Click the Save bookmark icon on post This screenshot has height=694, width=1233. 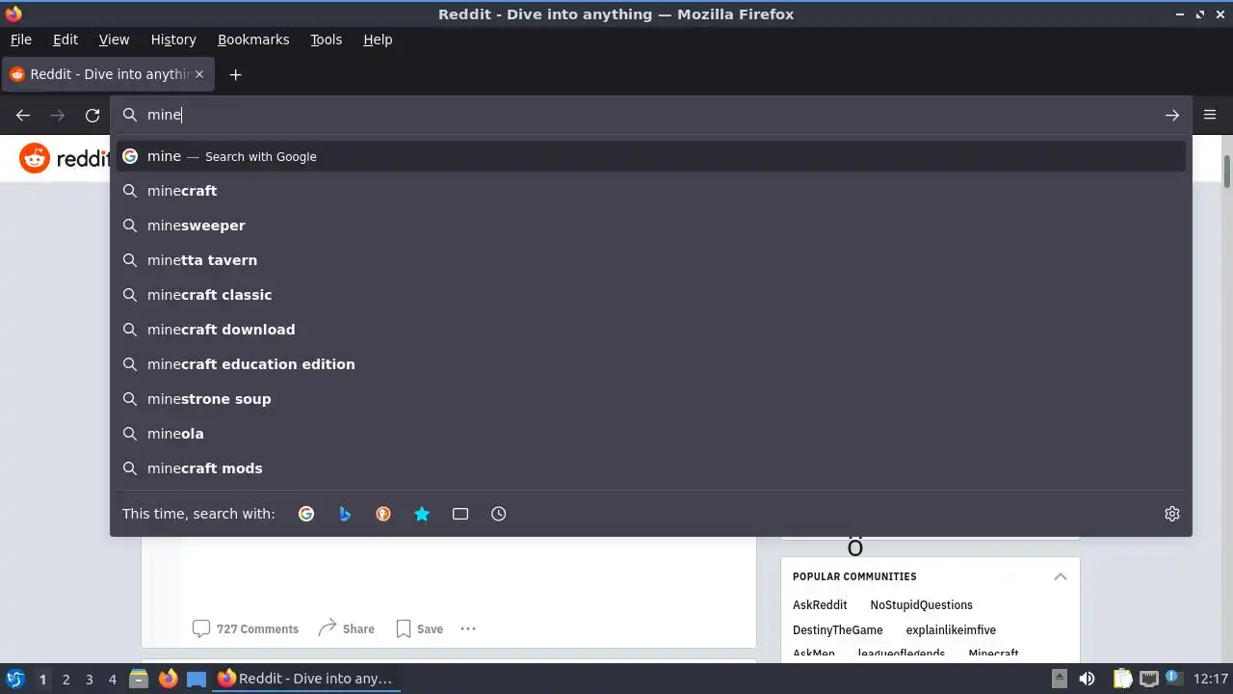pos(405,628)
